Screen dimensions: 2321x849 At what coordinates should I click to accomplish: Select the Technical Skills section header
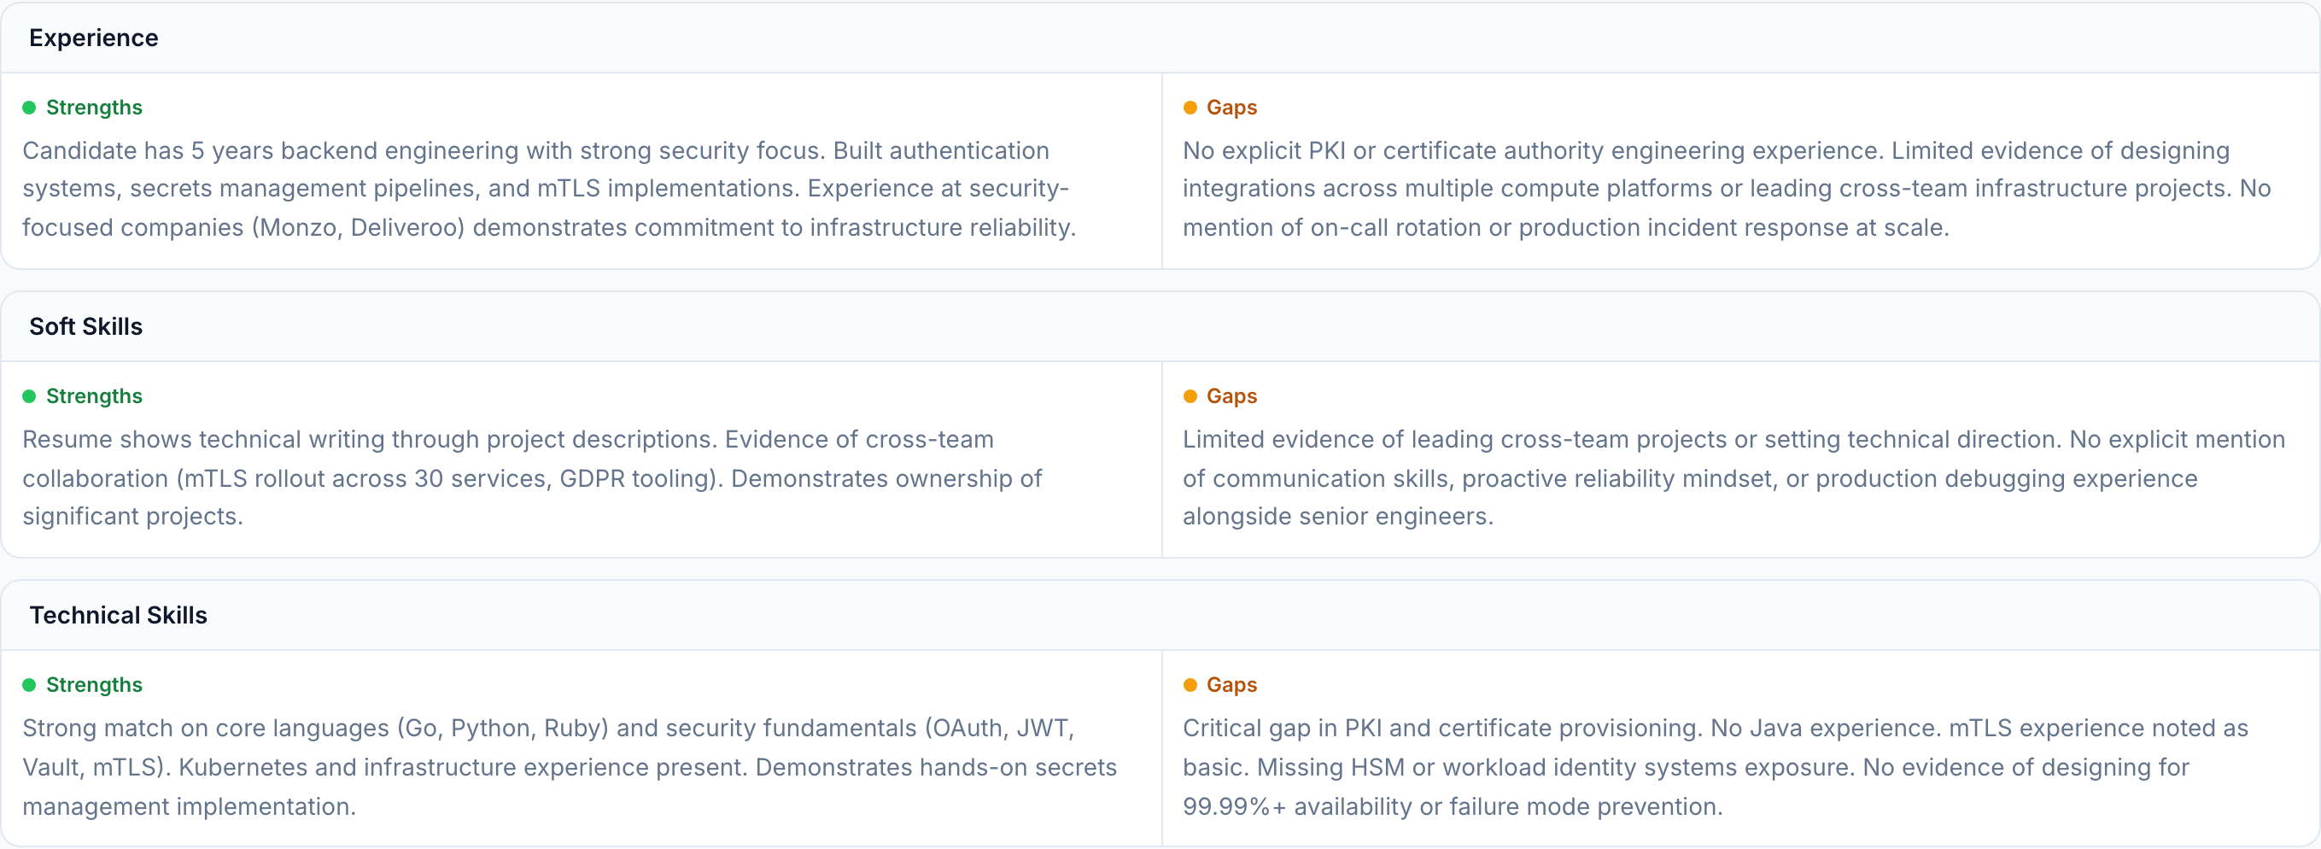pos(118,615)
